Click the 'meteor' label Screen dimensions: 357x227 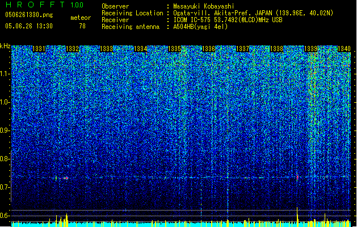(x=81, y=18)
